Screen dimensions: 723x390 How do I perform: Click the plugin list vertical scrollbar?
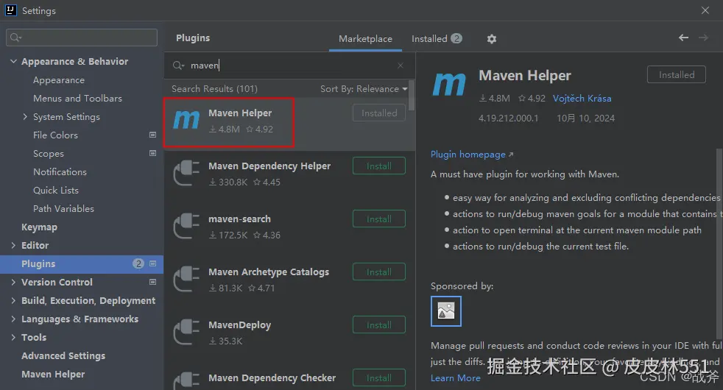pos(412,96)
